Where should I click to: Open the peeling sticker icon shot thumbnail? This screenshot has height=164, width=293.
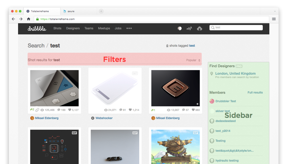(55, 88)
